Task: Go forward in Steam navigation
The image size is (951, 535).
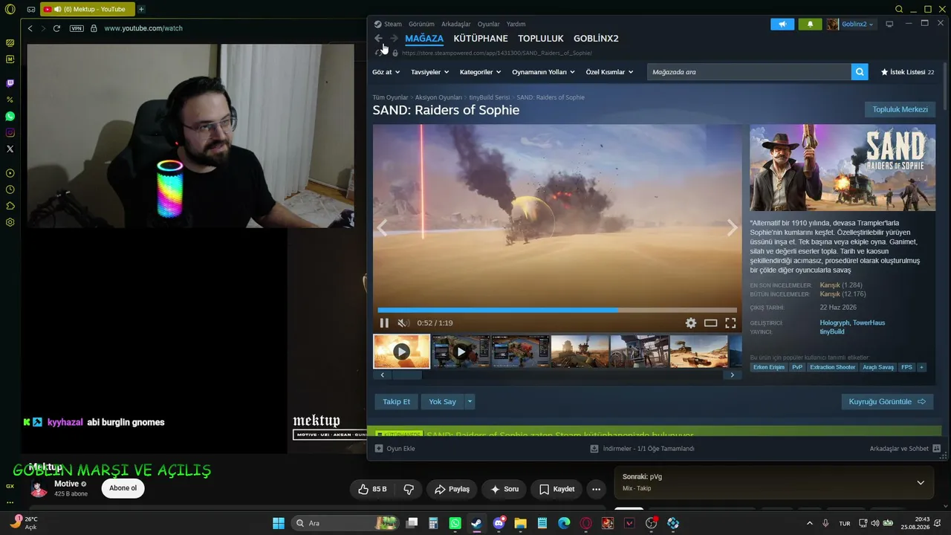Action: tap(394, 39)
